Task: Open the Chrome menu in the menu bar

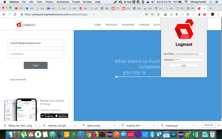Action: (x=14, y=2)
